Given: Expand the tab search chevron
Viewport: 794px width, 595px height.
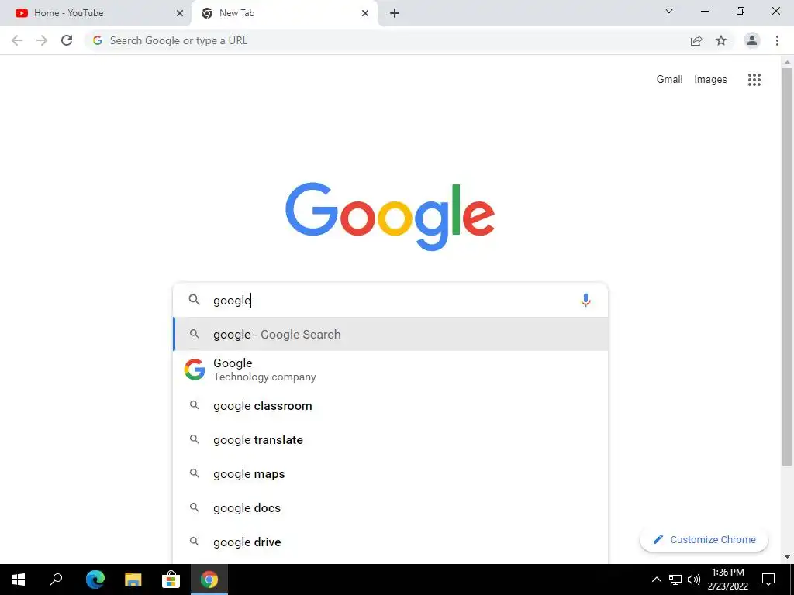Looking at the screenshot, I should point(669,11).
